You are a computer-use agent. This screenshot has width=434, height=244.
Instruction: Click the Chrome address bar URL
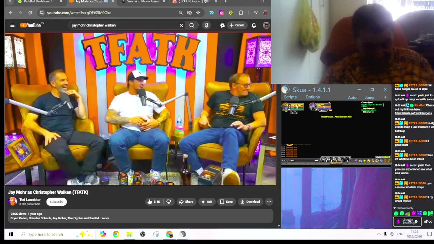pos(79,13)
